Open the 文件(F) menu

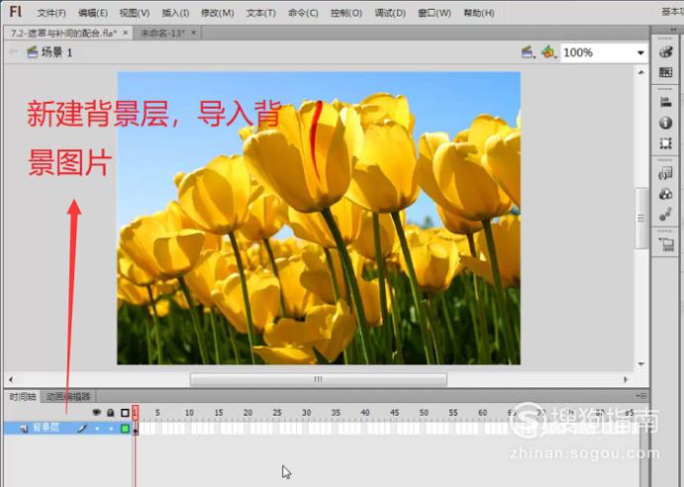click(51, 13)
